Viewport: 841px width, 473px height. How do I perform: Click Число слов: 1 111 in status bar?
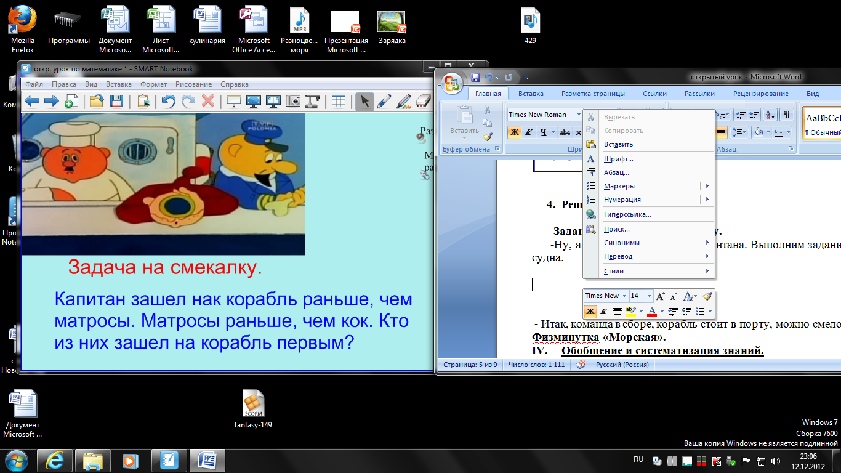point(536,365)
